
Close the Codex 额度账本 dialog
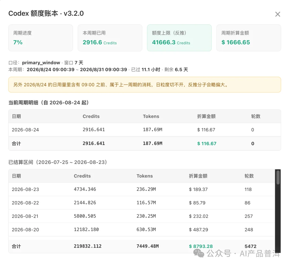[x=277, y=14]
